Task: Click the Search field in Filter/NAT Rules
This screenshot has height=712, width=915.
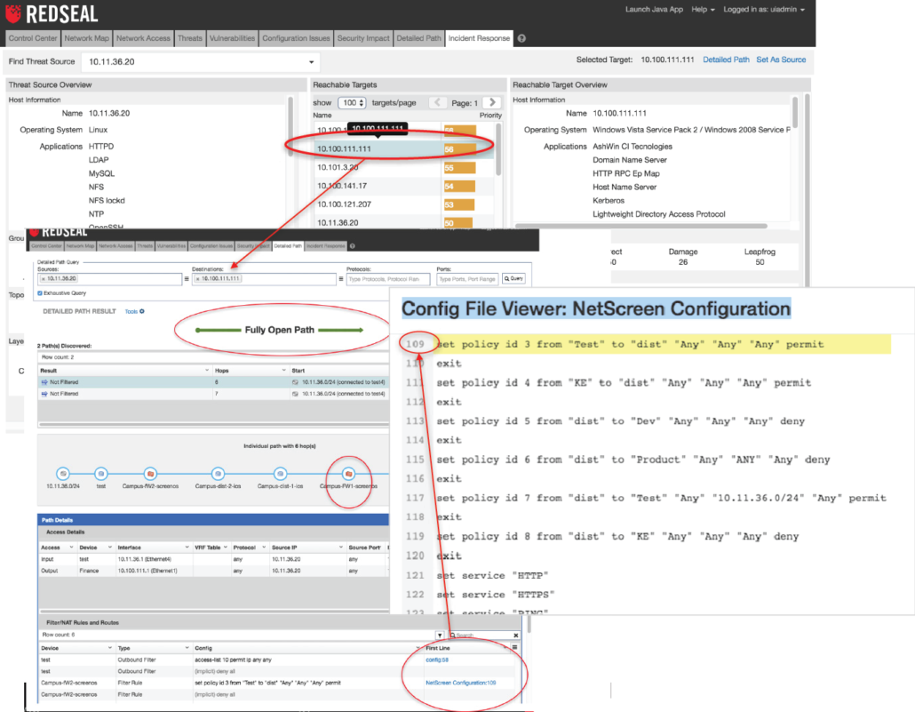Action: click(x=483, y=635)
